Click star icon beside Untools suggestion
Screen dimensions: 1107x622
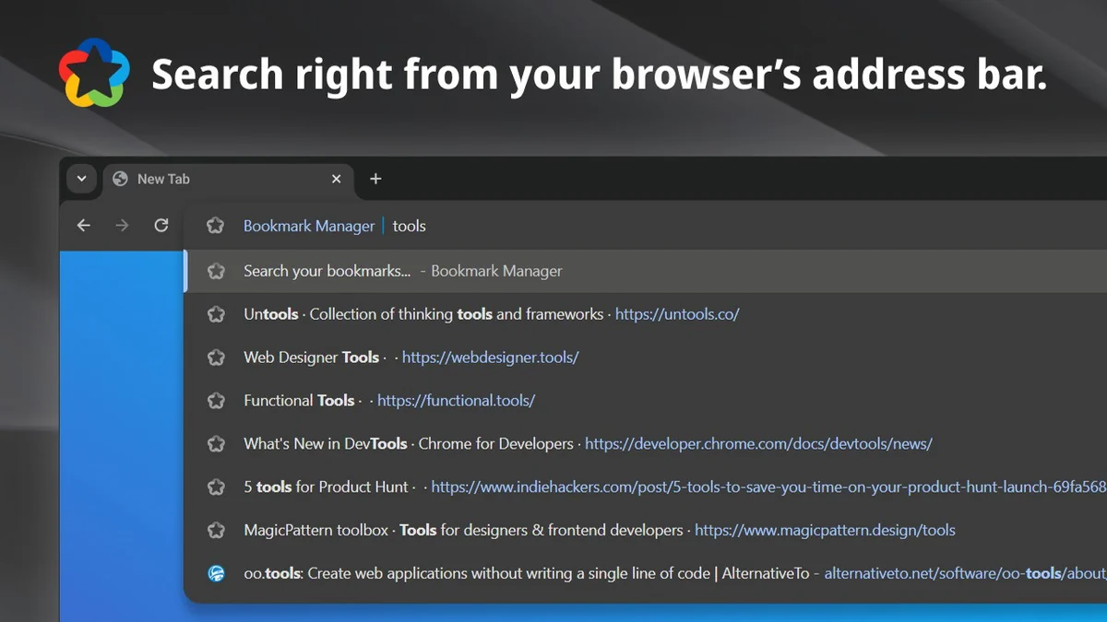[216, 314]
